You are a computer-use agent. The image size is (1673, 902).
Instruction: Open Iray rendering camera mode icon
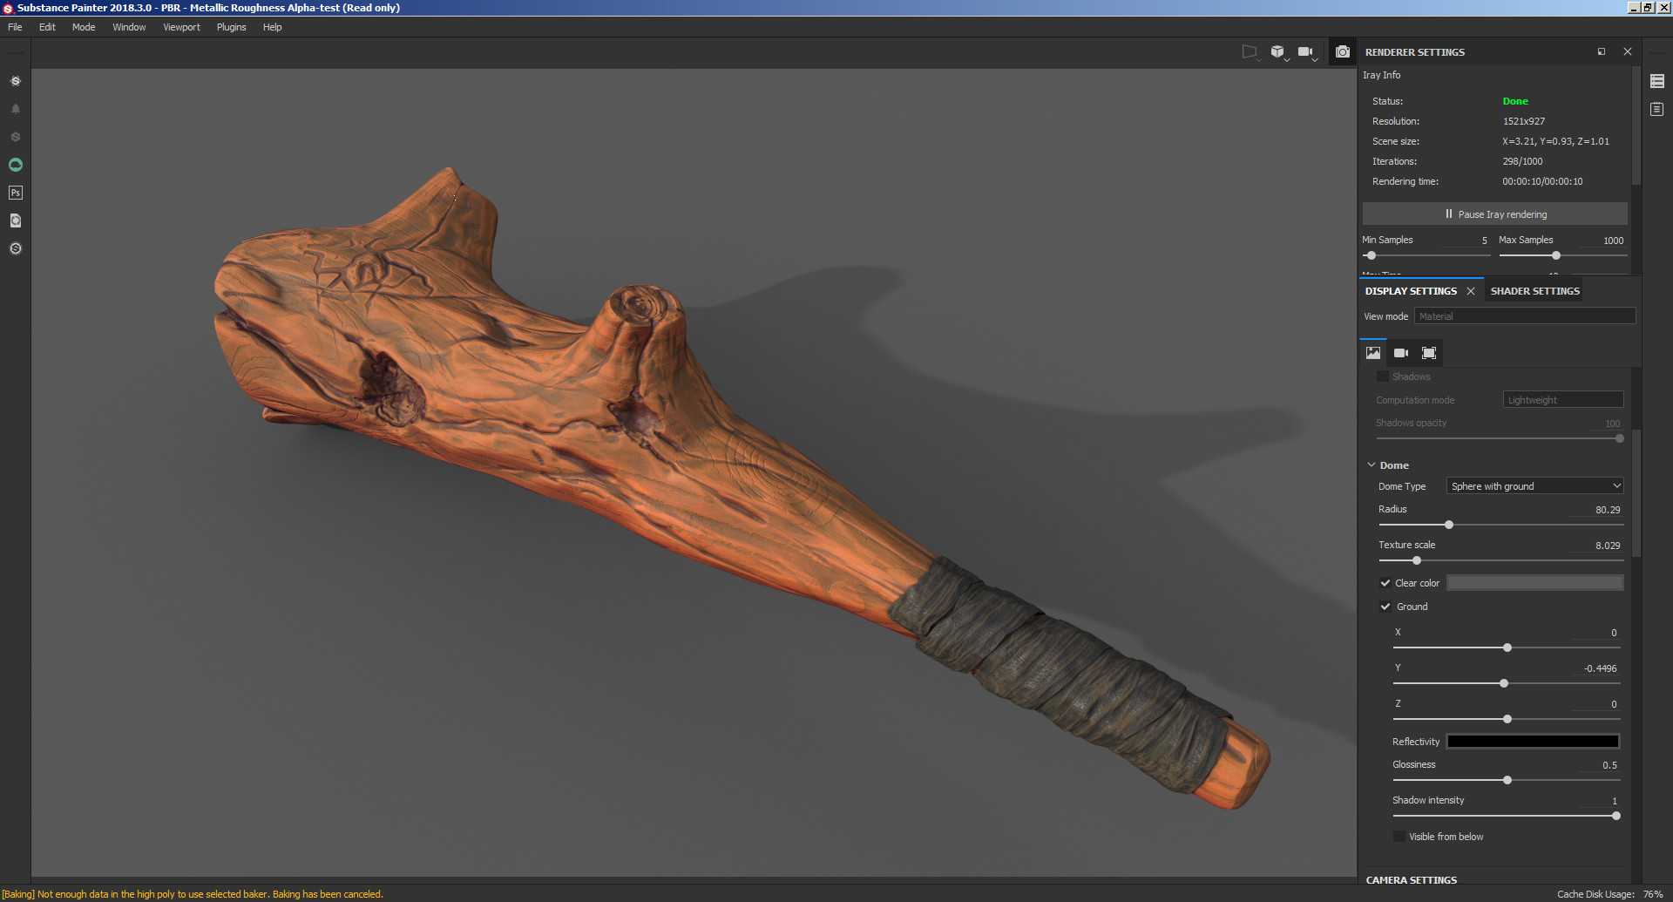click(1343, 52)
